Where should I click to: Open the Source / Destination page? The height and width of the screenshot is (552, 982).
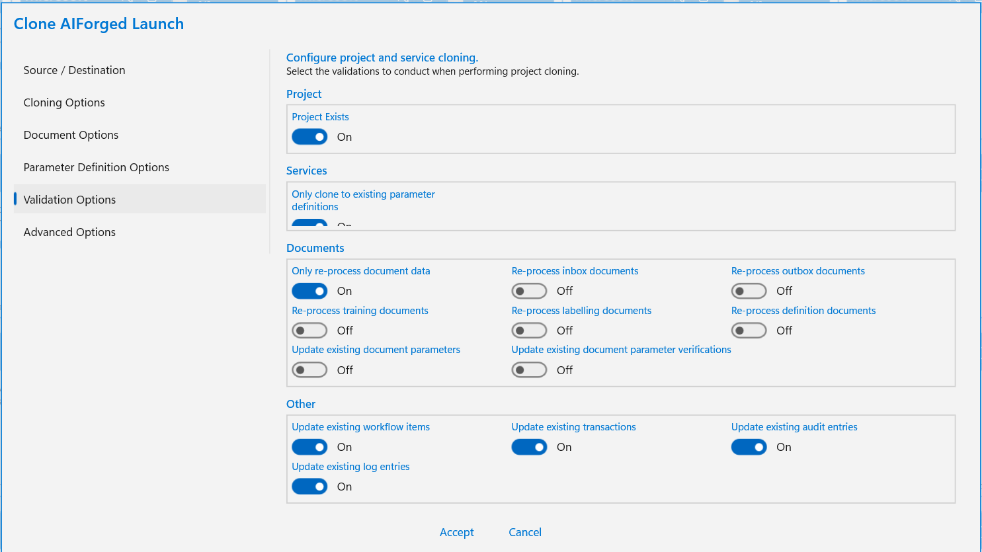[140, 70]
